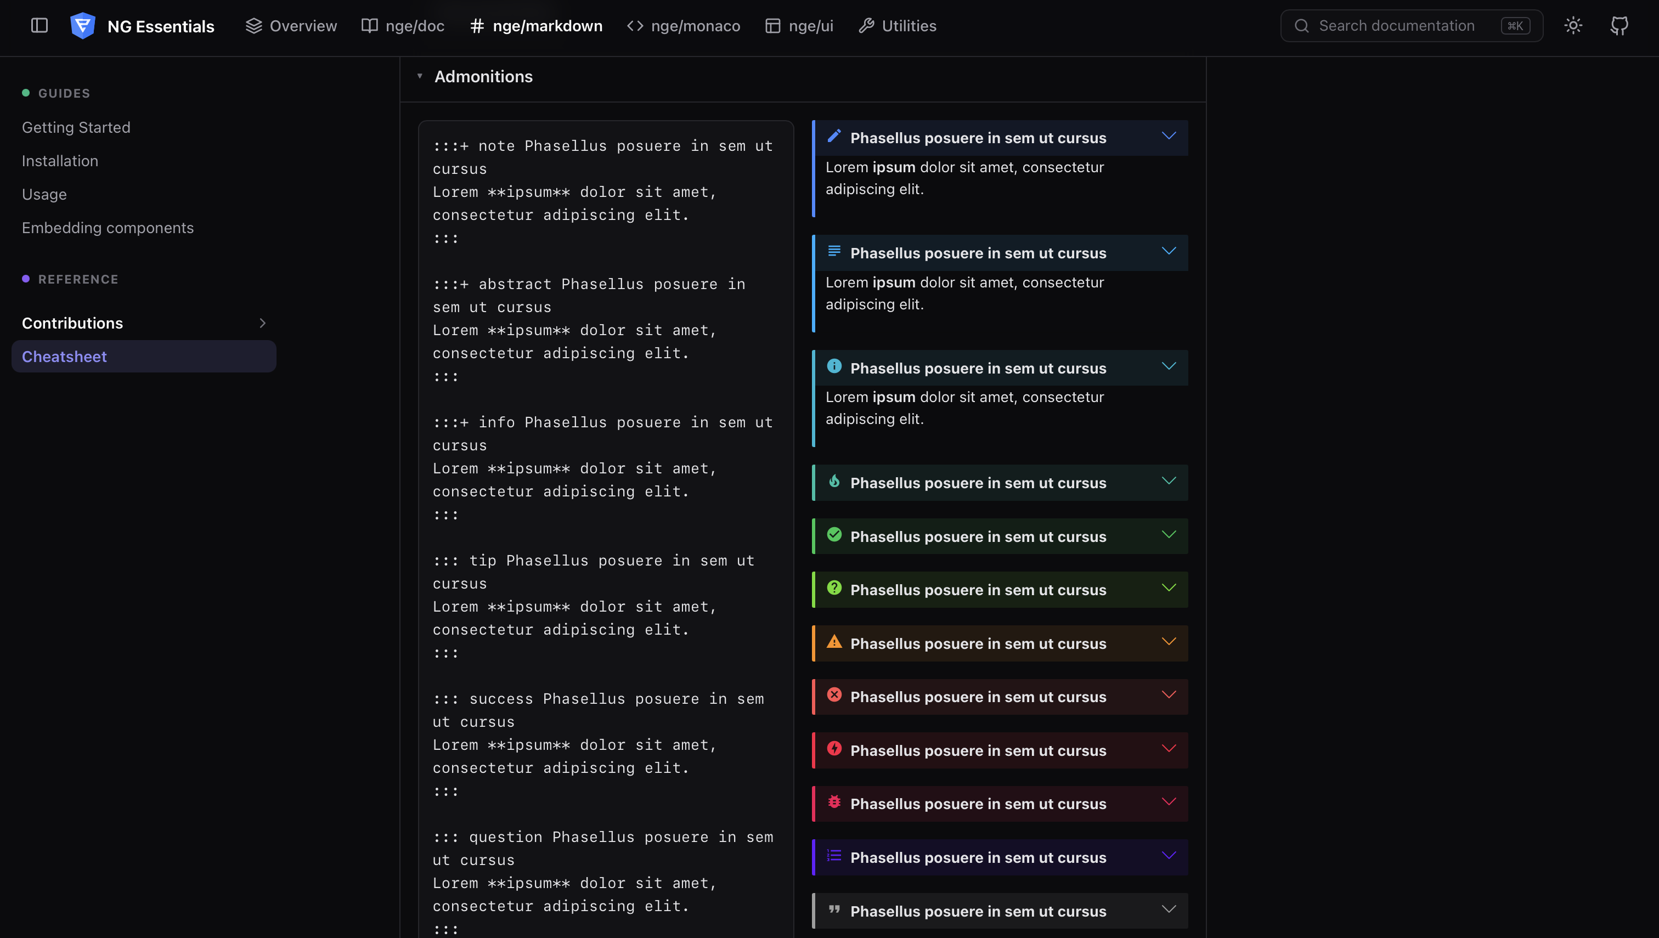Open the Overview nav item
The width and height of the screenshot is (1659, 938).
click(x=291, y=26)
